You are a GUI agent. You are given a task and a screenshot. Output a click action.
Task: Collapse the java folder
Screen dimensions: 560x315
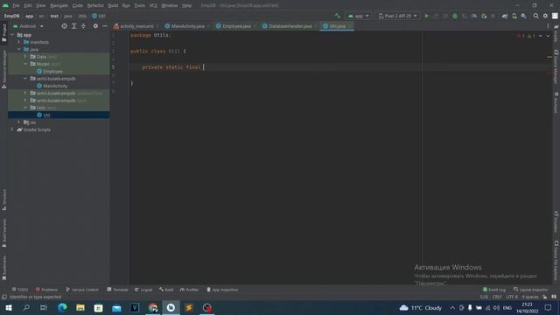click(x=19, y=49)
